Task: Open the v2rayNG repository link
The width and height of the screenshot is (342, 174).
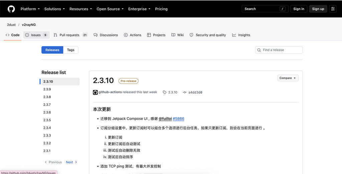Action: [29, 25]
